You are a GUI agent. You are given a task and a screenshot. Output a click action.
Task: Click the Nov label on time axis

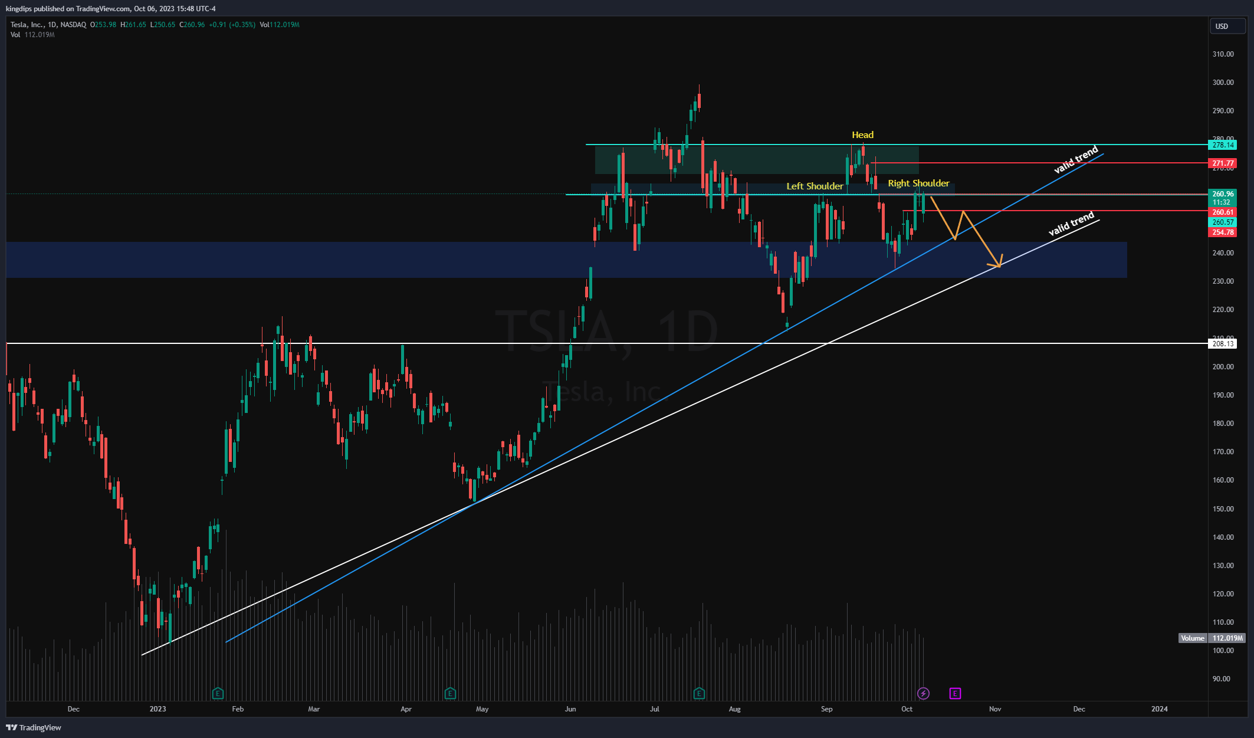(x=995, y=709)
